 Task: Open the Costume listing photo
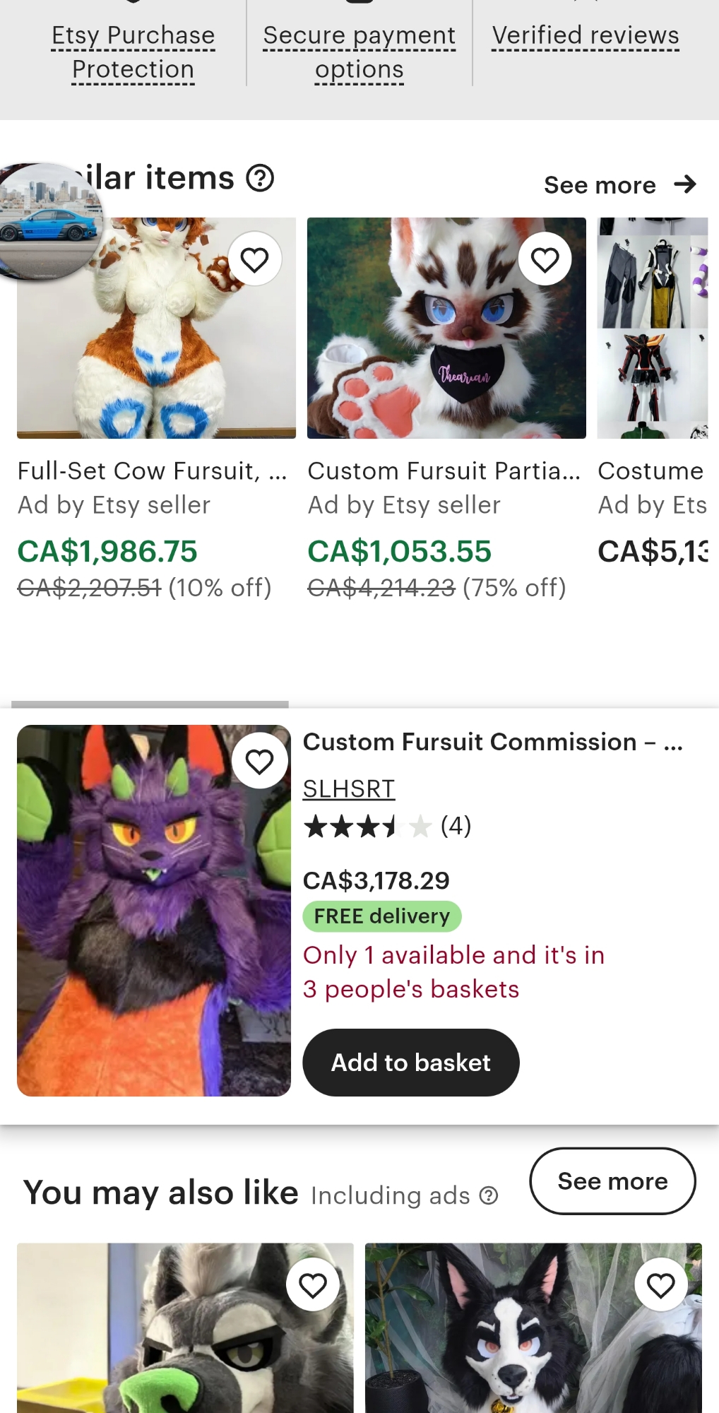coord(653,328)
